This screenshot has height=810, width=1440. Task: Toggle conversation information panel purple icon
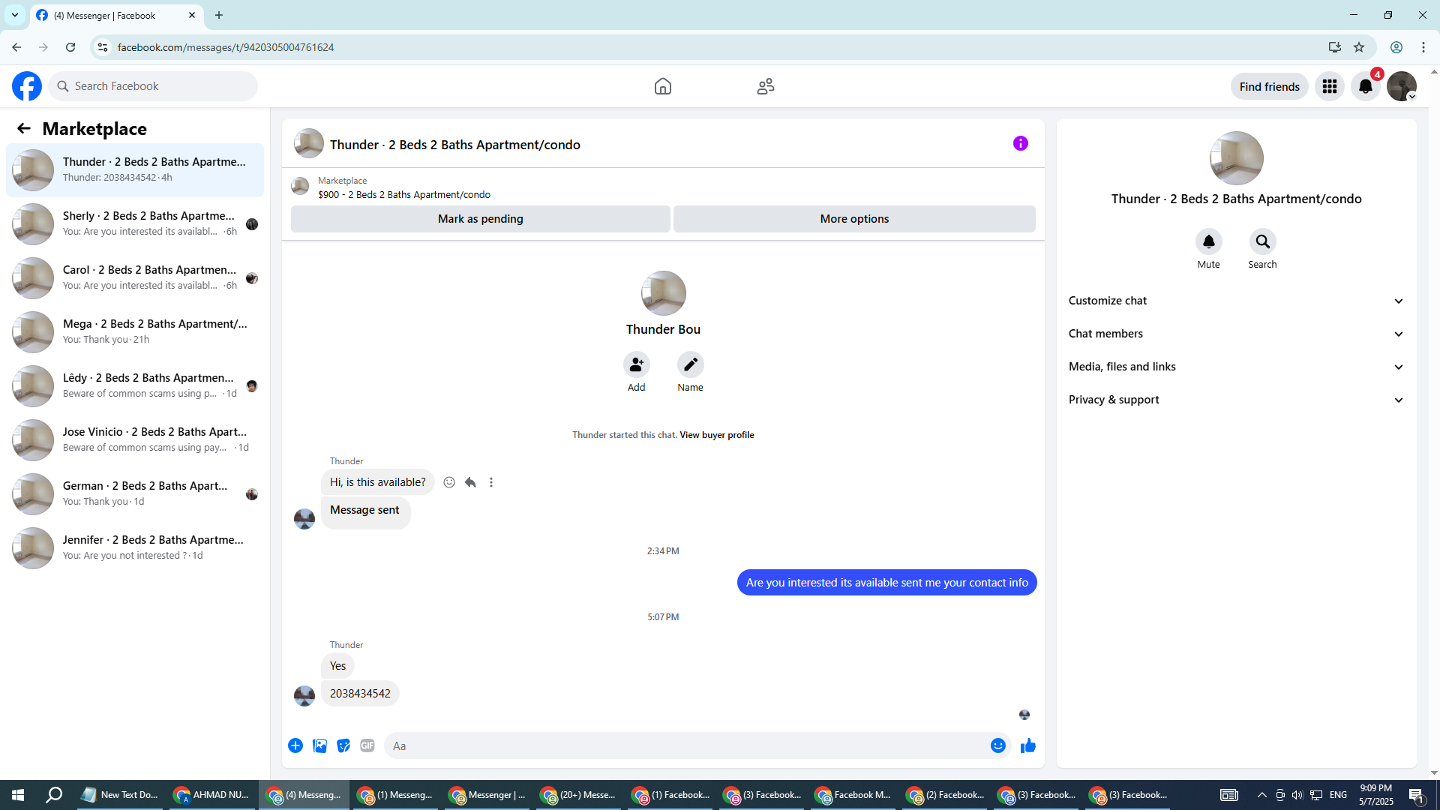(1020, 143)
